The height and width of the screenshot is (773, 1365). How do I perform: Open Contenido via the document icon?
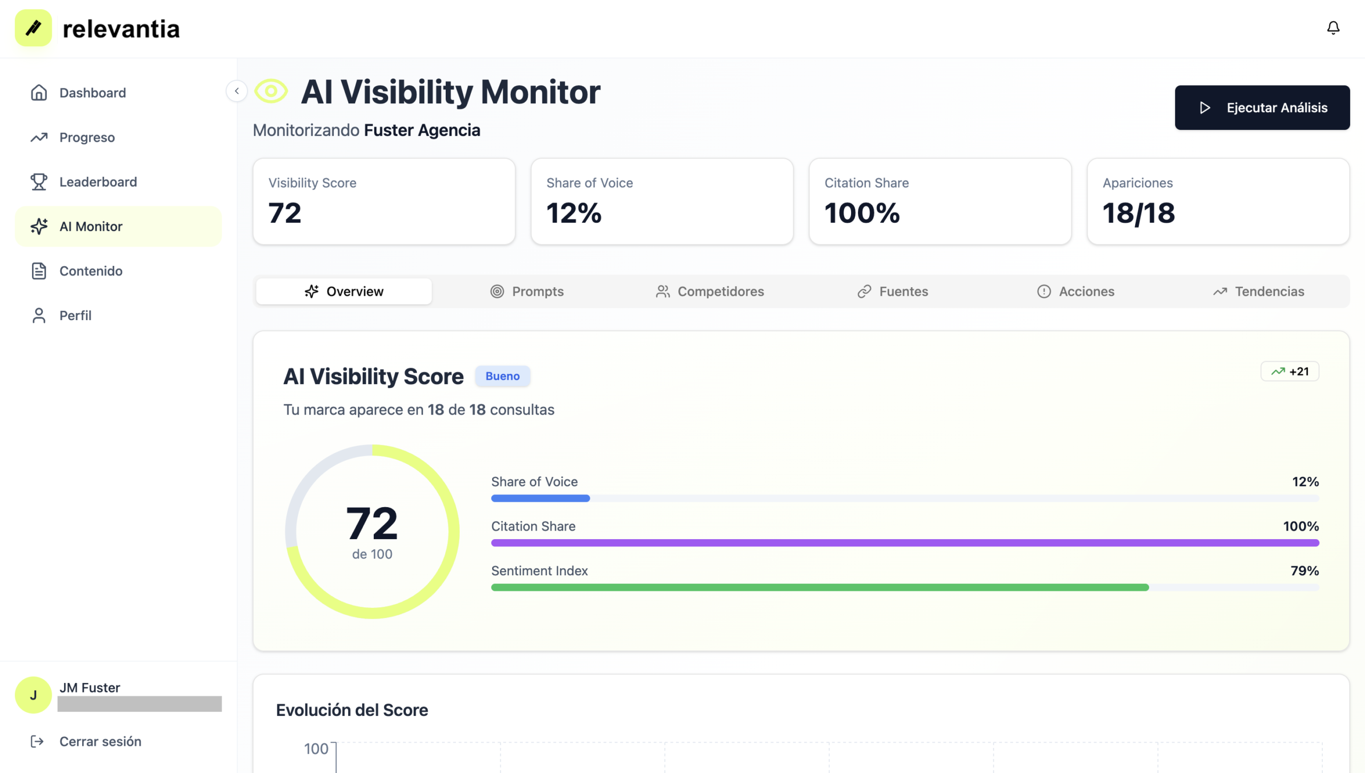tap(39, 271)
